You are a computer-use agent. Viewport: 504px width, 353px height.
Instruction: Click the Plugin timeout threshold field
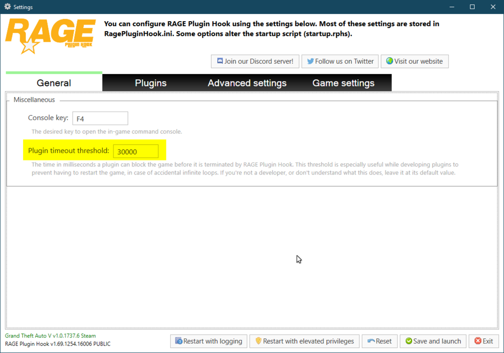click(x=136, y=151)
